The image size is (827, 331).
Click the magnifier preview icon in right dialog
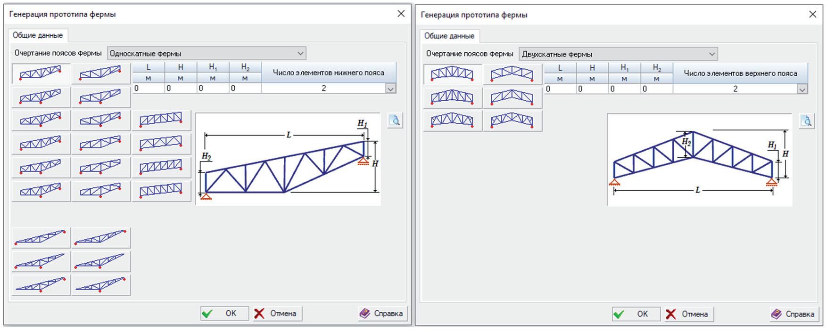tap(807, 121)
